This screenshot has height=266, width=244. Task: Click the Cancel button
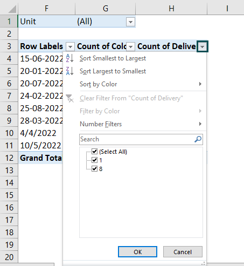(x=183, y=252)
